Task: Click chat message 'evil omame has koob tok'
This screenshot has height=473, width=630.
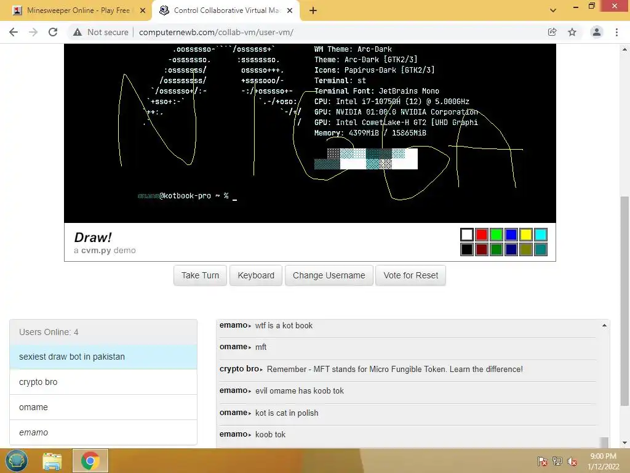Action: pyautogui.click(x=300, y=391)
